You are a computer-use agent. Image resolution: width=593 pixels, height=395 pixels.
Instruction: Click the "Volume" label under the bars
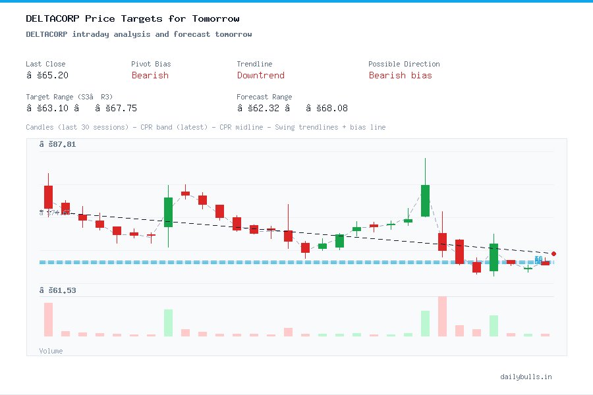click(x=51, y=351)
